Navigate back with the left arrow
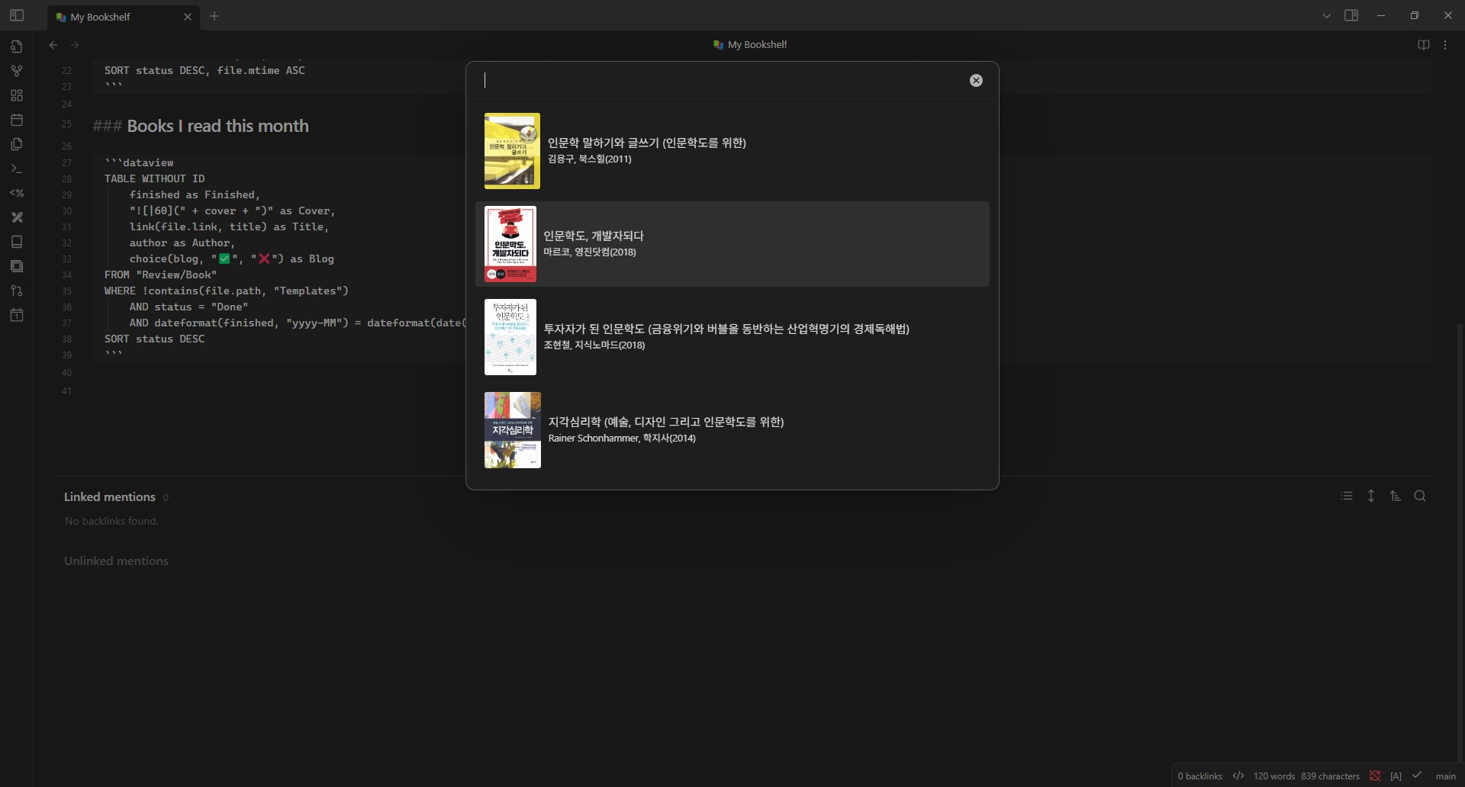Viewport: 1465px width, 787px height. [x=53, y=45]
